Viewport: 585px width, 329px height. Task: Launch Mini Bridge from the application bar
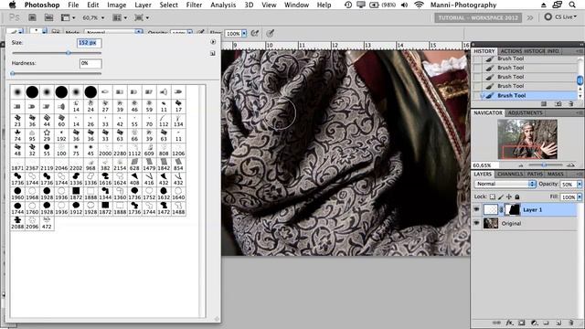(x=48, y=17)
